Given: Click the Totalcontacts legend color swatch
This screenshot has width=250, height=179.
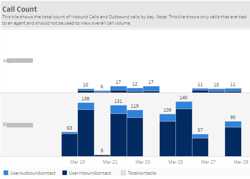Looking at the screenshot, I should [123, 173].
